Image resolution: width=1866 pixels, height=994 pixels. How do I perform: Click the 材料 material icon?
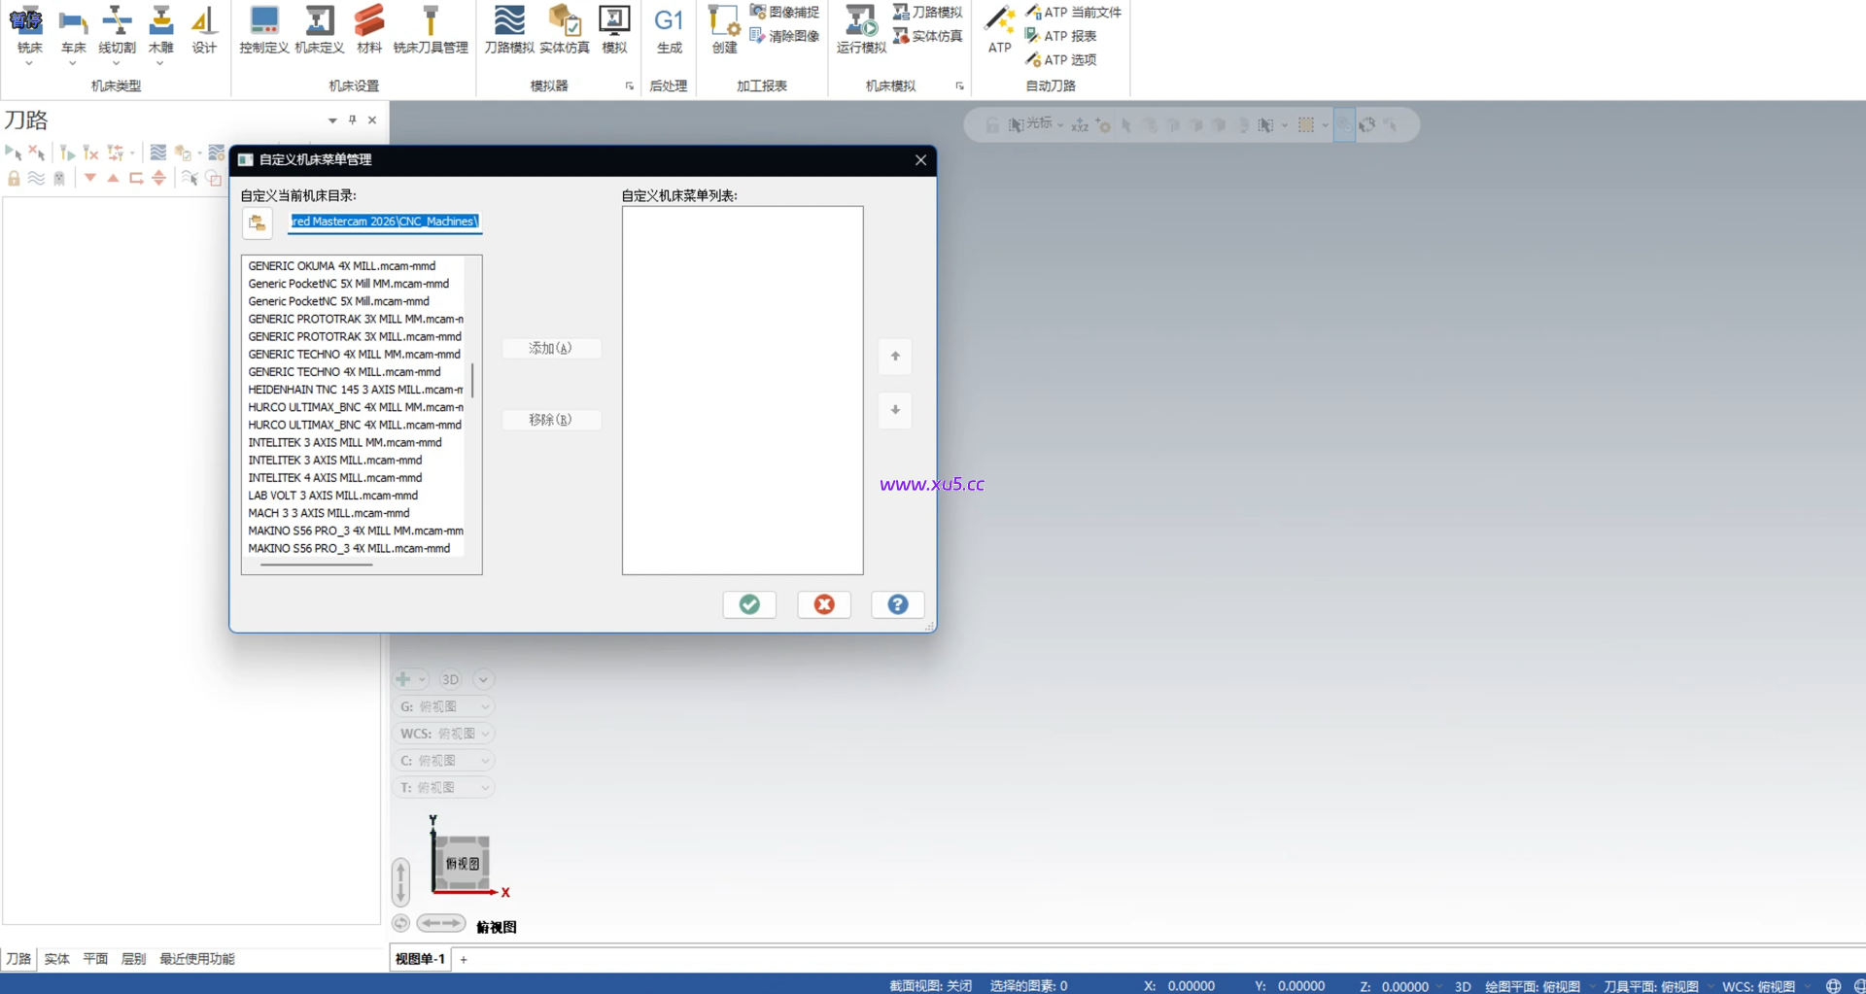(369, 29)
